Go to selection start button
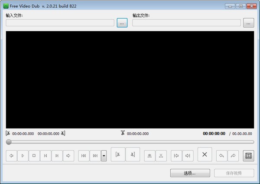The image size is (260, 184). (176, 156)
